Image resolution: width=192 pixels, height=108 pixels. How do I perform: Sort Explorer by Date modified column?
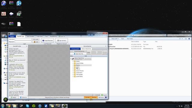(135, 42)
